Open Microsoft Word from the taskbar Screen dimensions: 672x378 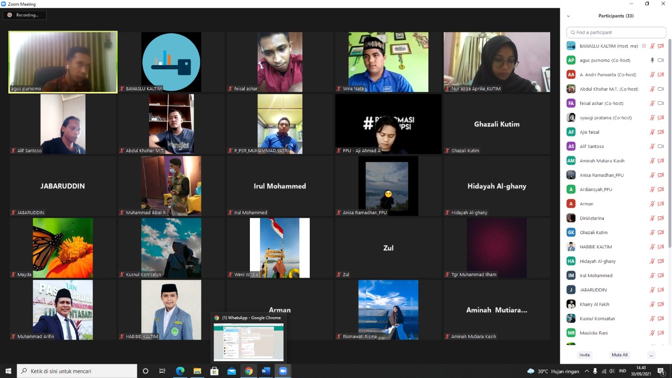pos(266,371)
